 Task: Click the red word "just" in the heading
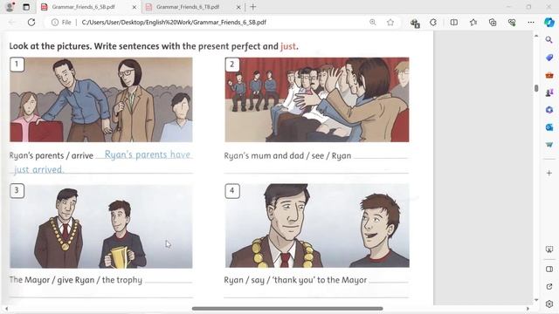click(x=288, y=46)
